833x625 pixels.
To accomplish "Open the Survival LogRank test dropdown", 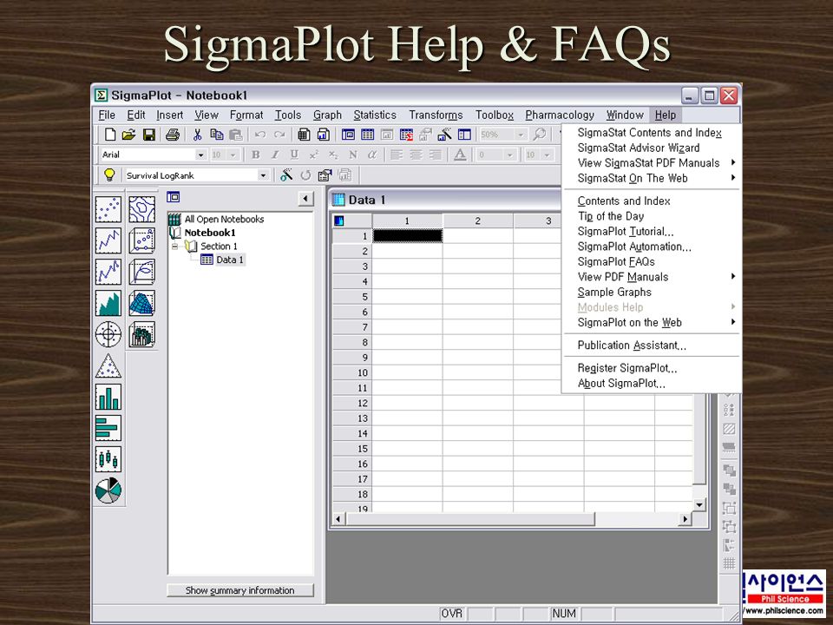I will (263, 175).
